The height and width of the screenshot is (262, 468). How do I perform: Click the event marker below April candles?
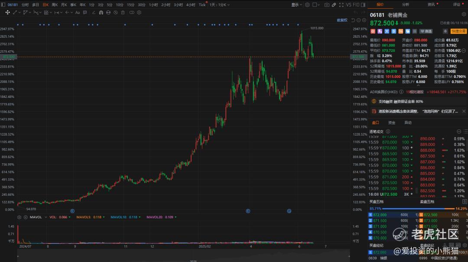[x=248, y=211]
